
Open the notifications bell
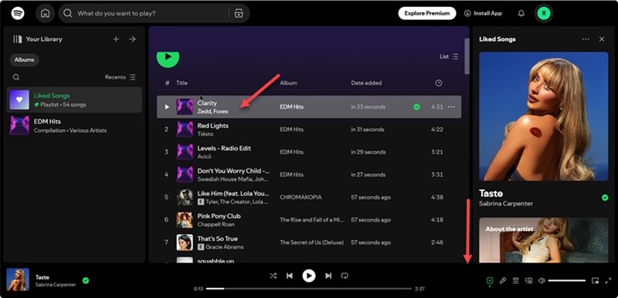tap(521, 13)
